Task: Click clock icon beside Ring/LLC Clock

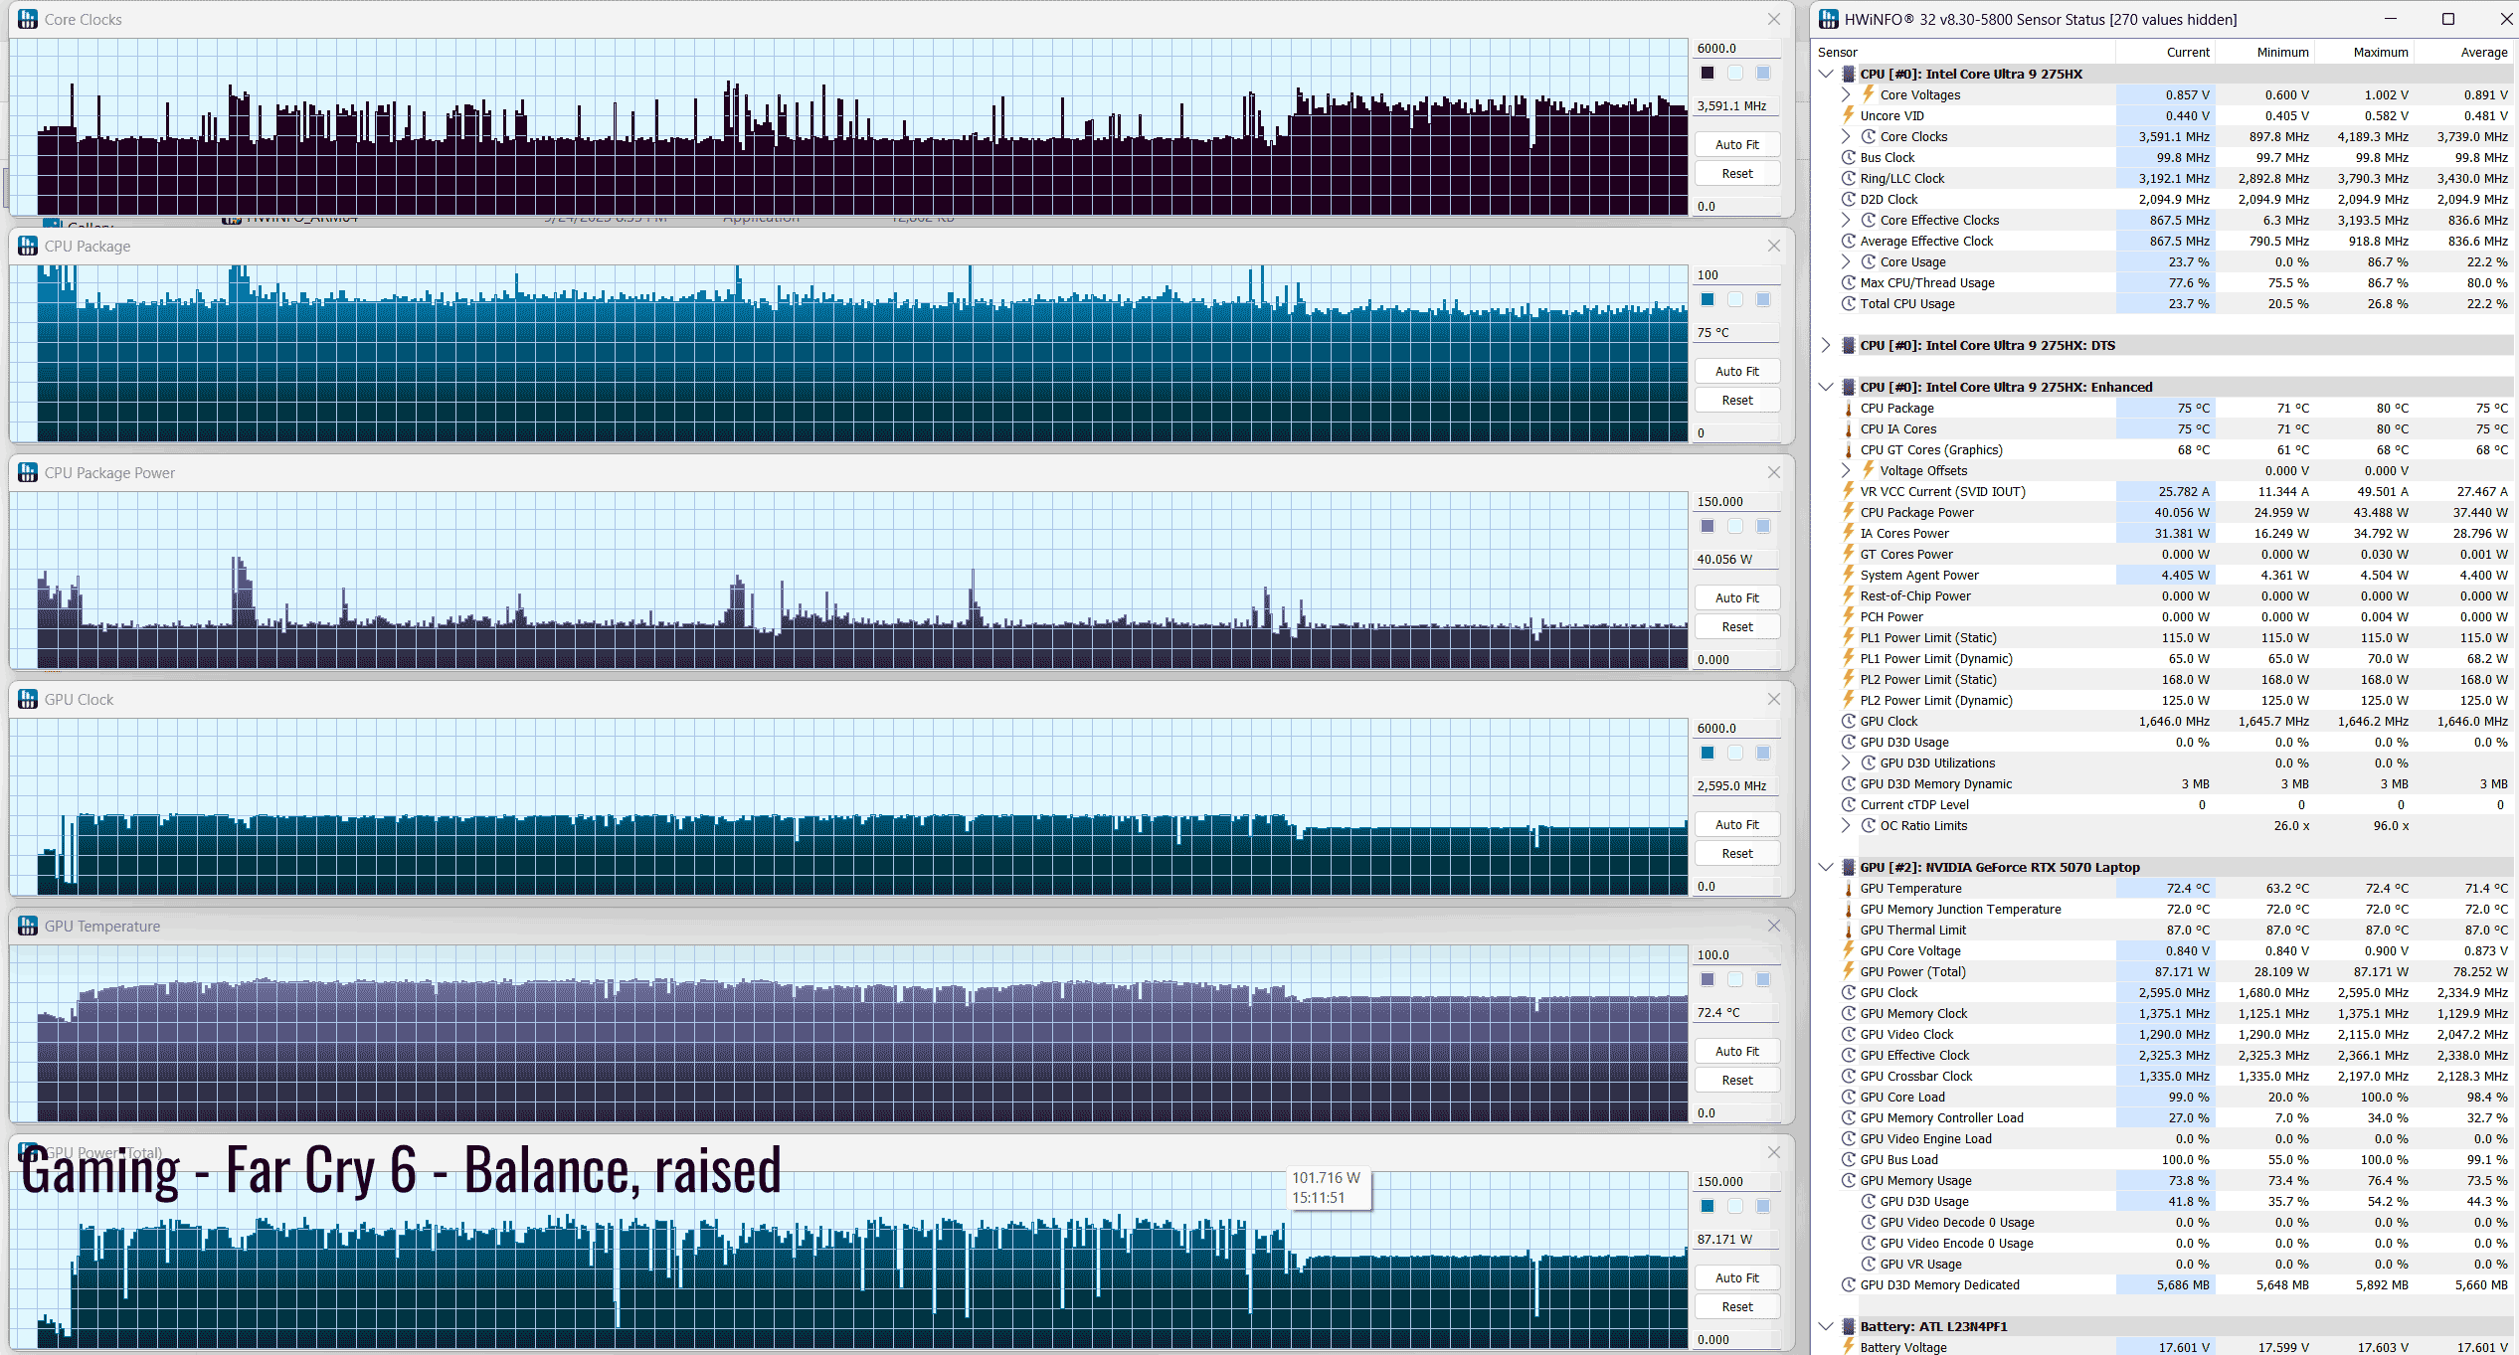Action: [1848, 178]
